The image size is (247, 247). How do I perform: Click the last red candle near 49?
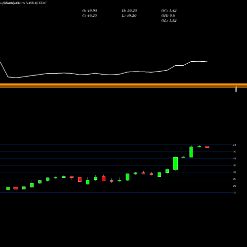[x=207, y=147]
